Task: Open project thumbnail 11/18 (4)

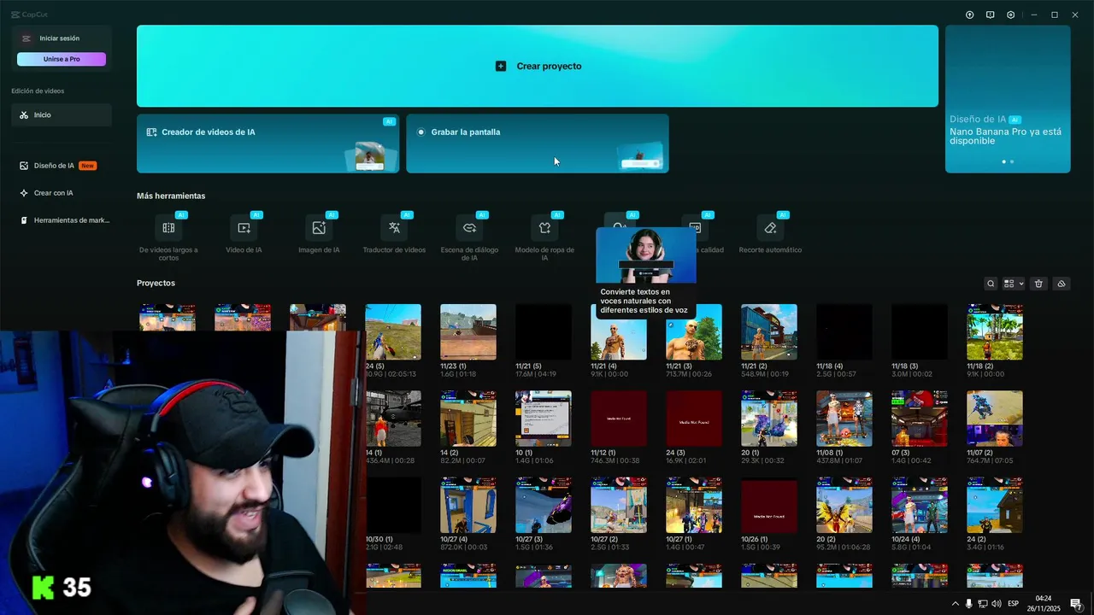Action: pos(844,332)
